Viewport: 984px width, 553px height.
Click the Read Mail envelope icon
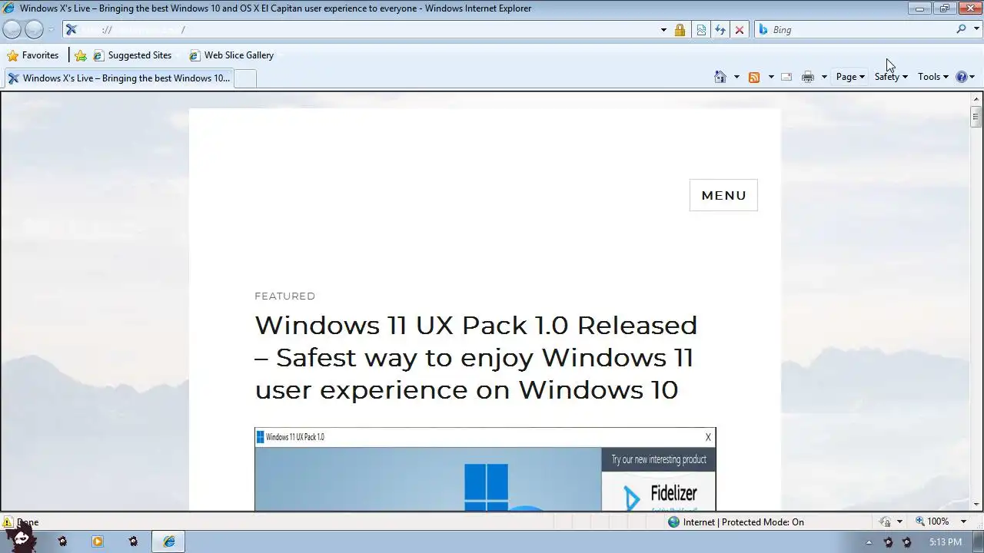pyautogui.click(x=786, y=77)
